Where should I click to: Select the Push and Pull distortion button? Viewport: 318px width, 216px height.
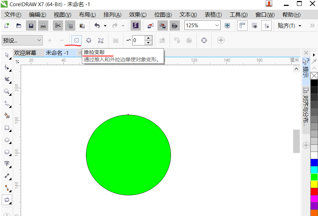(76, 41)
